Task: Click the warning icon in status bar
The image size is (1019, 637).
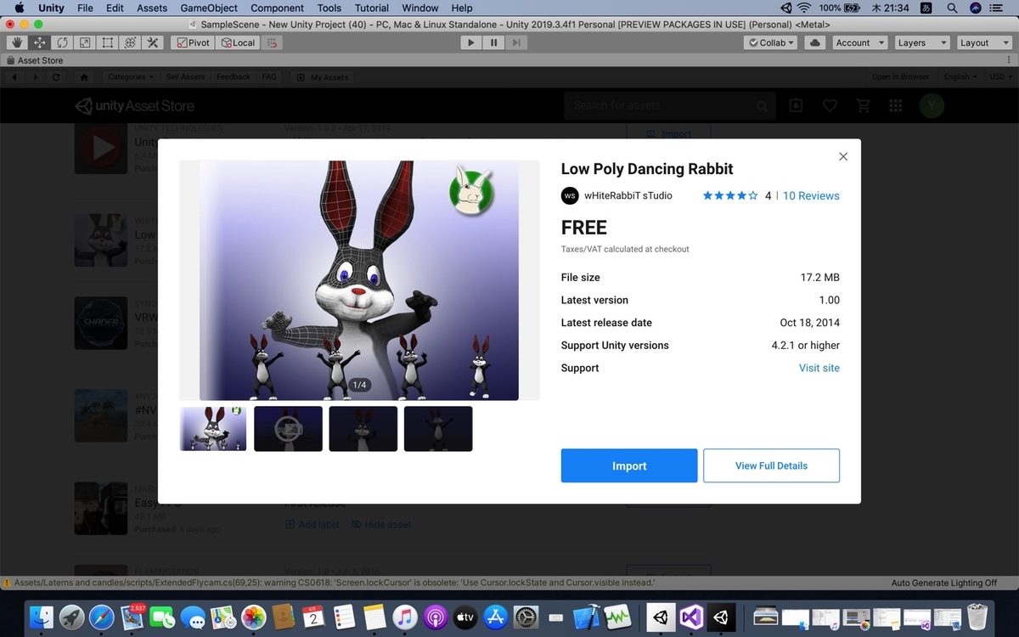Action: [x=8, y=583]
